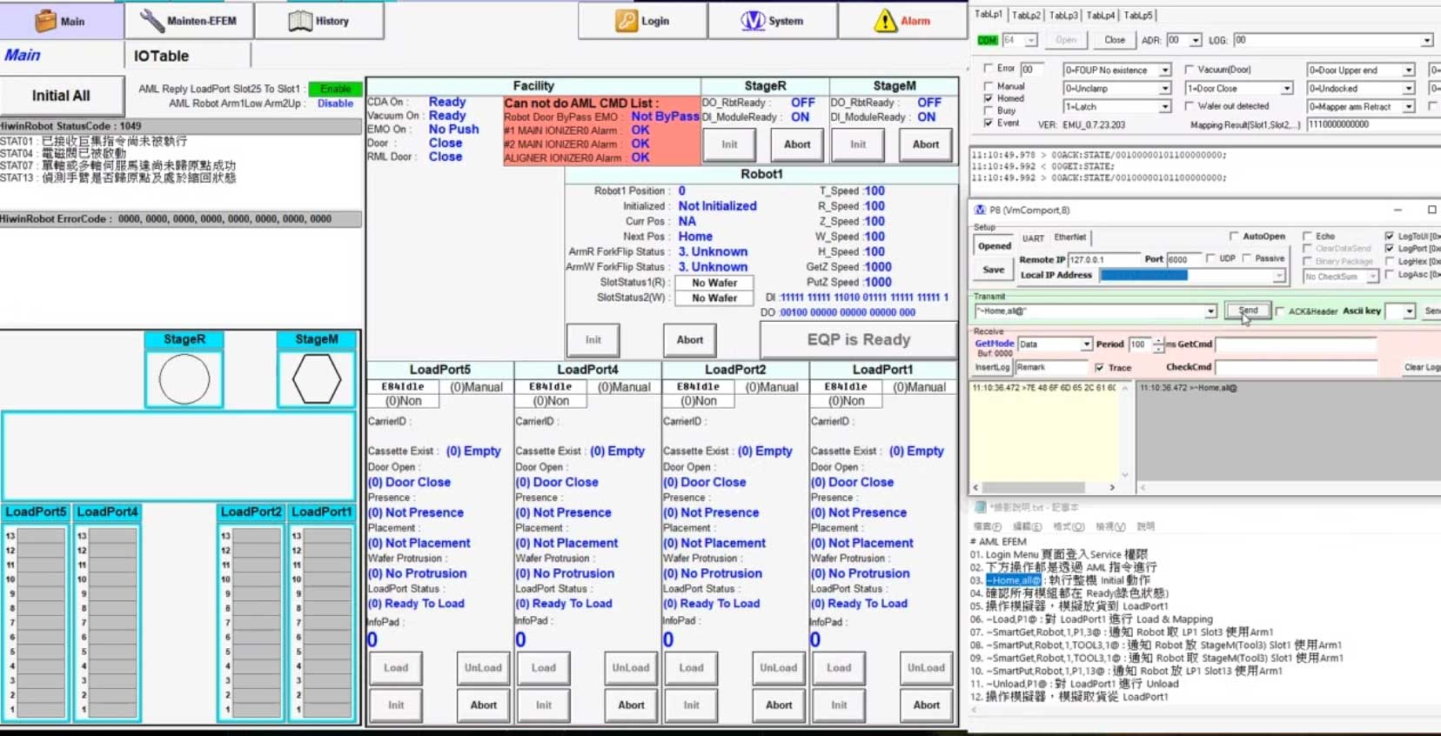Open Alarm page with warning triangle
This screenshot has width=1441, height=736.
902,21
